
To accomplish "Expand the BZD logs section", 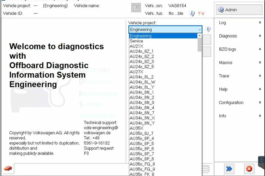I will click(x=260, y=49).
